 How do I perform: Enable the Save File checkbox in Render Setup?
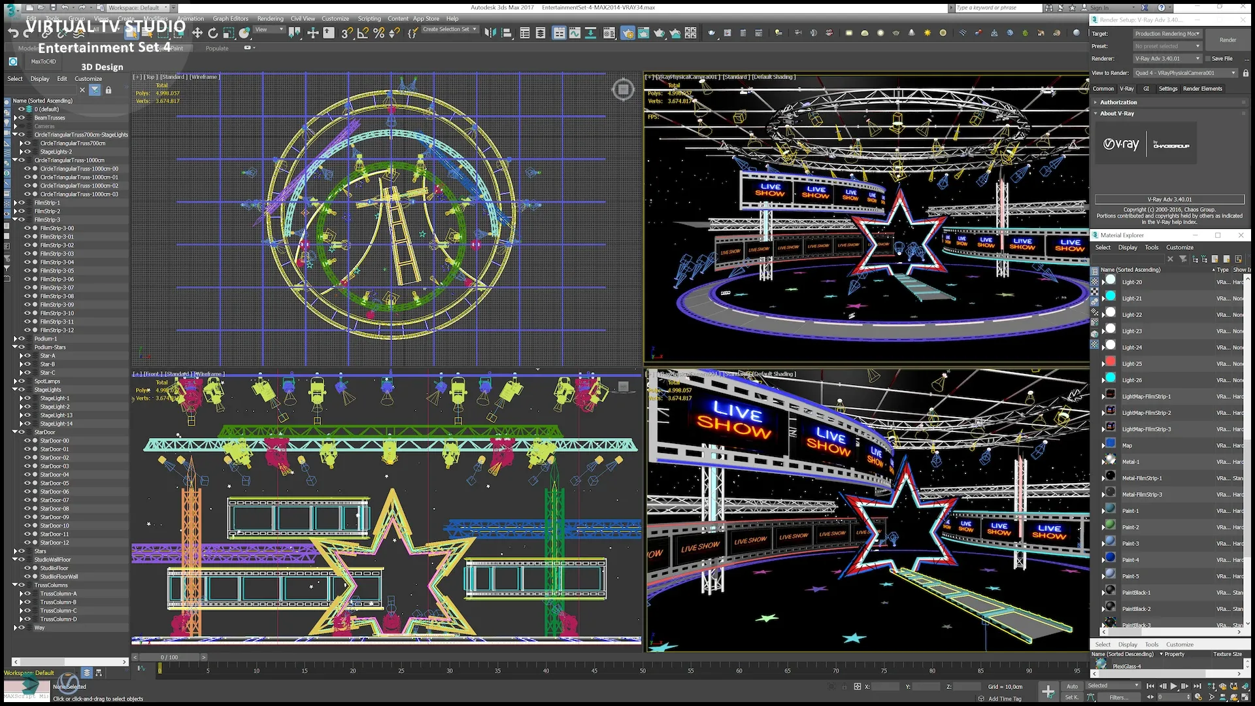[x=1207, y=58]
